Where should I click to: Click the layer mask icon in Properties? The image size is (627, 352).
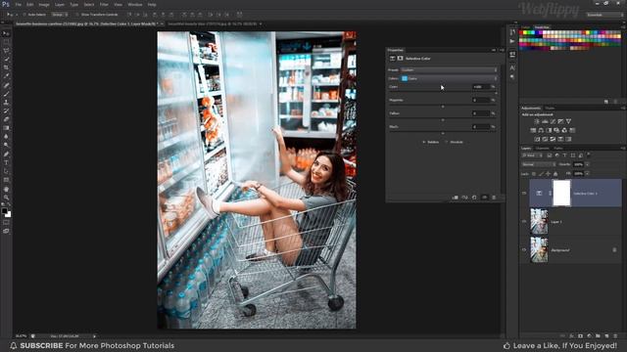pos(400,59)
